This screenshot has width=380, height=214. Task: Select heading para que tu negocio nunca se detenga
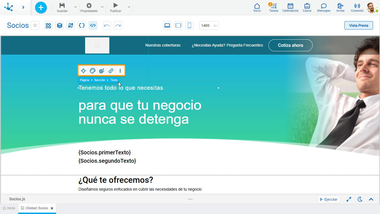point(140,112)
